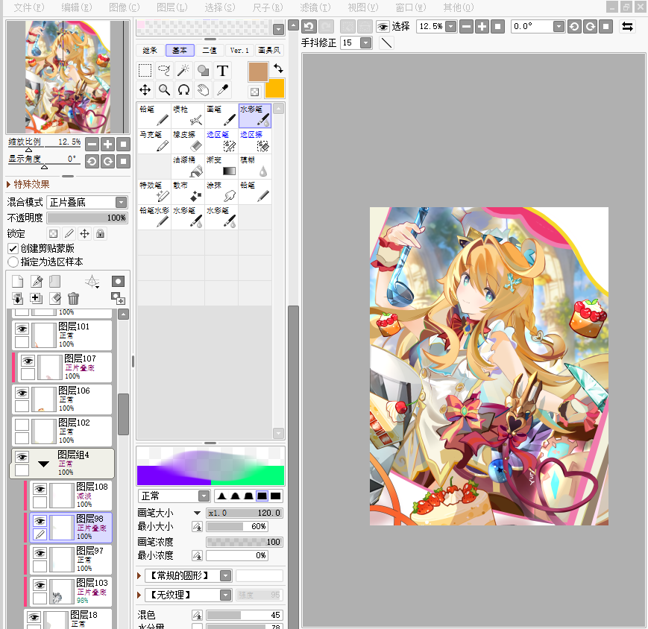Click rotate counterclockwise button beside 显示角度
This screenshot has height=629, width=648.
pos(92,161)
